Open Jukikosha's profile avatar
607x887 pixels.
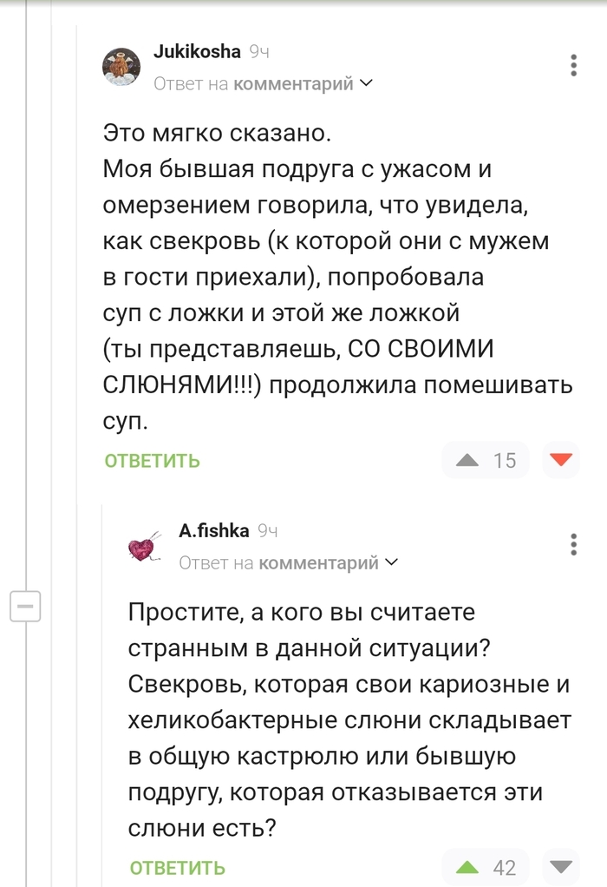tap(122, 66)
